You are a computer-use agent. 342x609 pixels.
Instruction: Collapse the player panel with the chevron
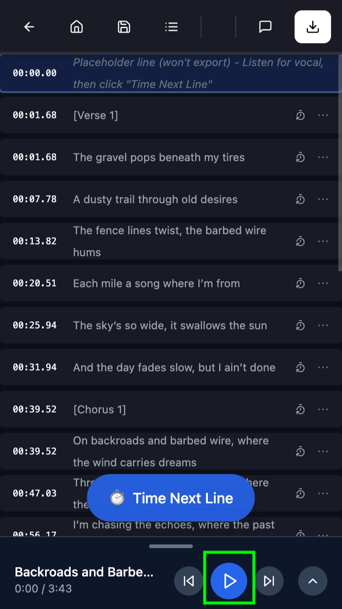[x=312, y=581]
